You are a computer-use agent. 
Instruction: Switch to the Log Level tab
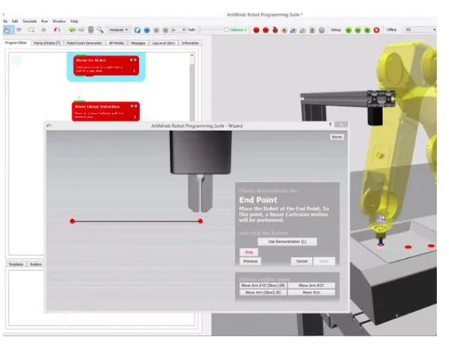click(x=163, y=43)
